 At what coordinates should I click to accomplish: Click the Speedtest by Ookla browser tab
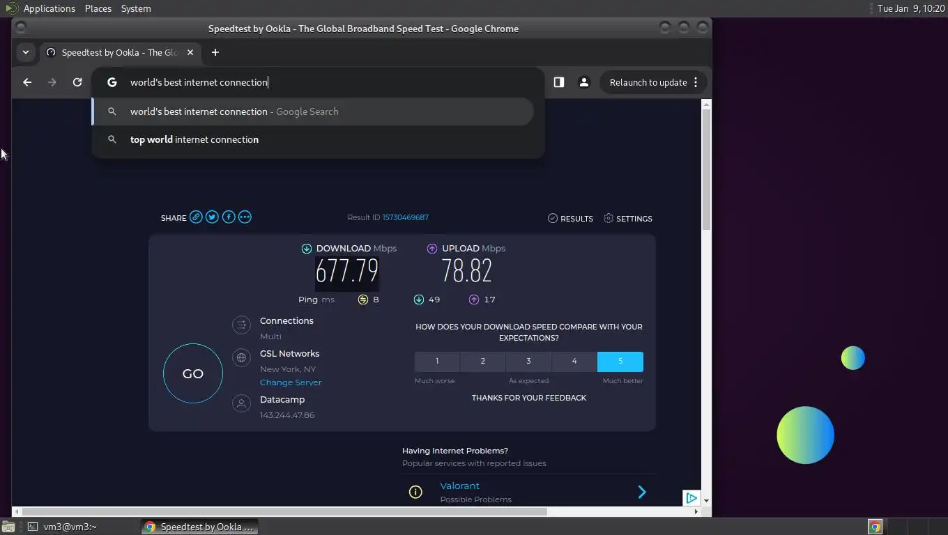pyautogui.click(x=121, y=52)
